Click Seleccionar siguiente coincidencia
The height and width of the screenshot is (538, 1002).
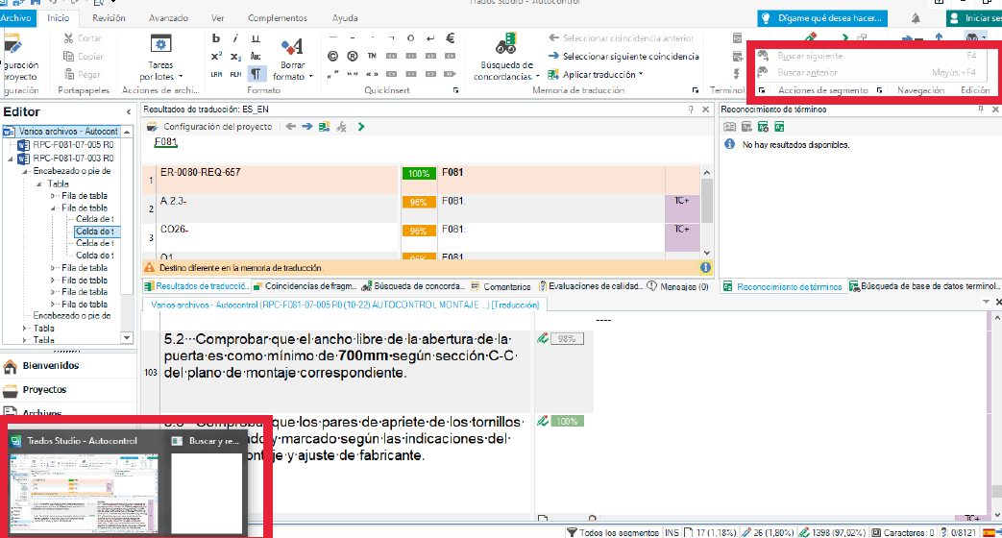(x=623, y=57)
